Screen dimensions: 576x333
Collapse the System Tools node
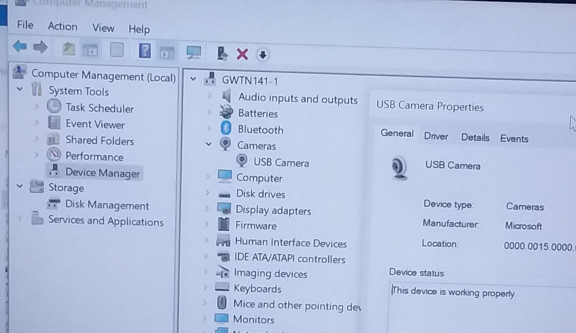point(19,89)
